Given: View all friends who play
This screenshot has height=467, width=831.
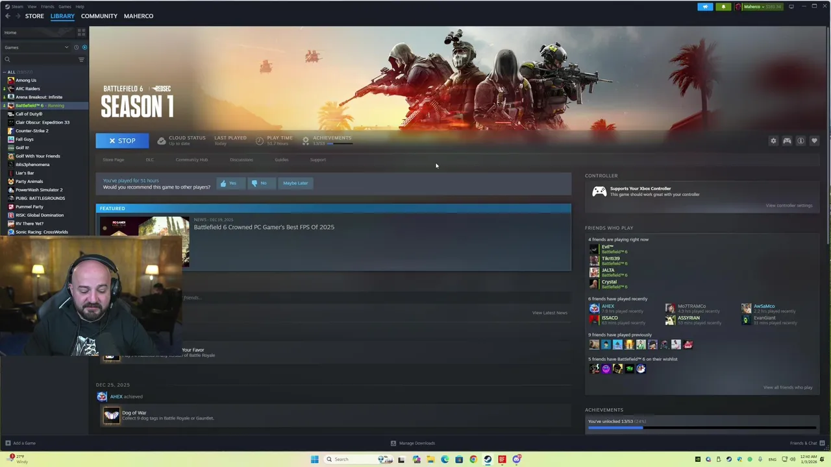Looking at the screenshot, I should (788, 388).
